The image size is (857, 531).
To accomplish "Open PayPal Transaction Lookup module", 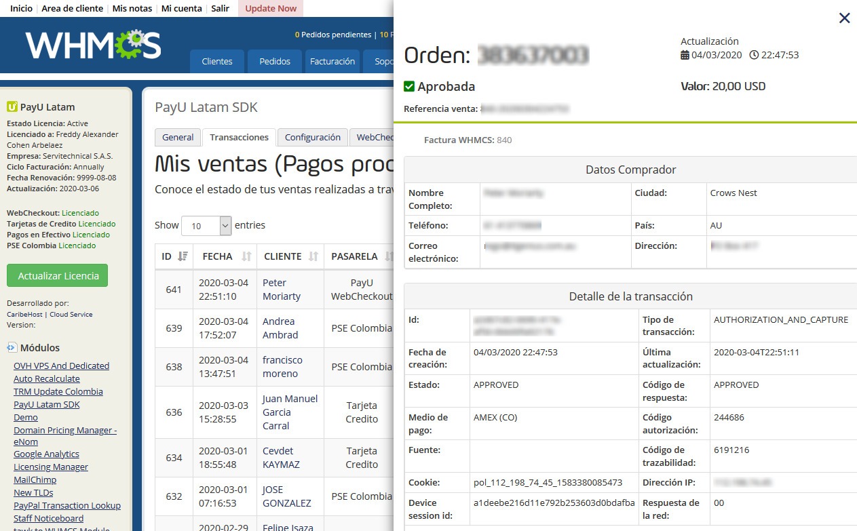I will pos(67,505).
